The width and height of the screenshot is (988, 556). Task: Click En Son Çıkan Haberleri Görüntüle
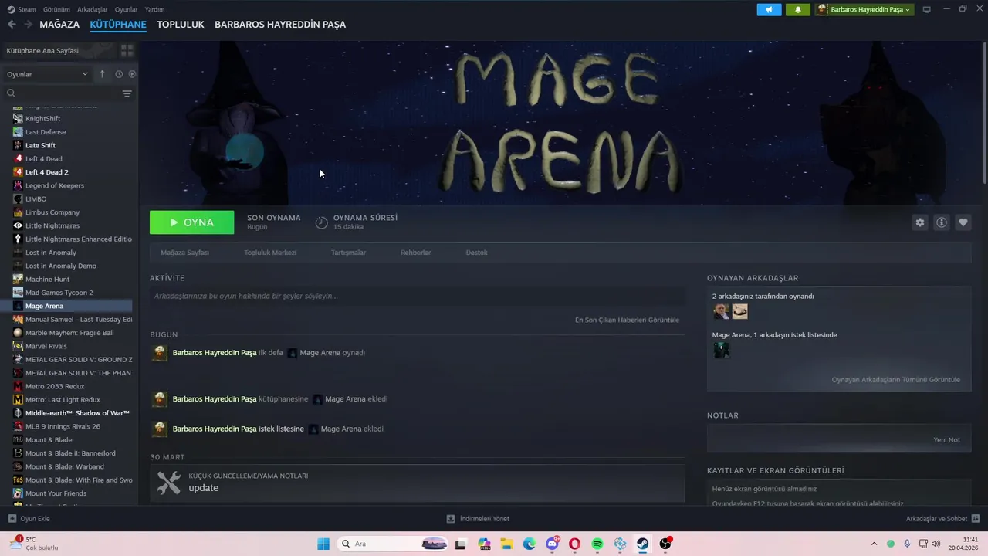[x=627, y=320]
